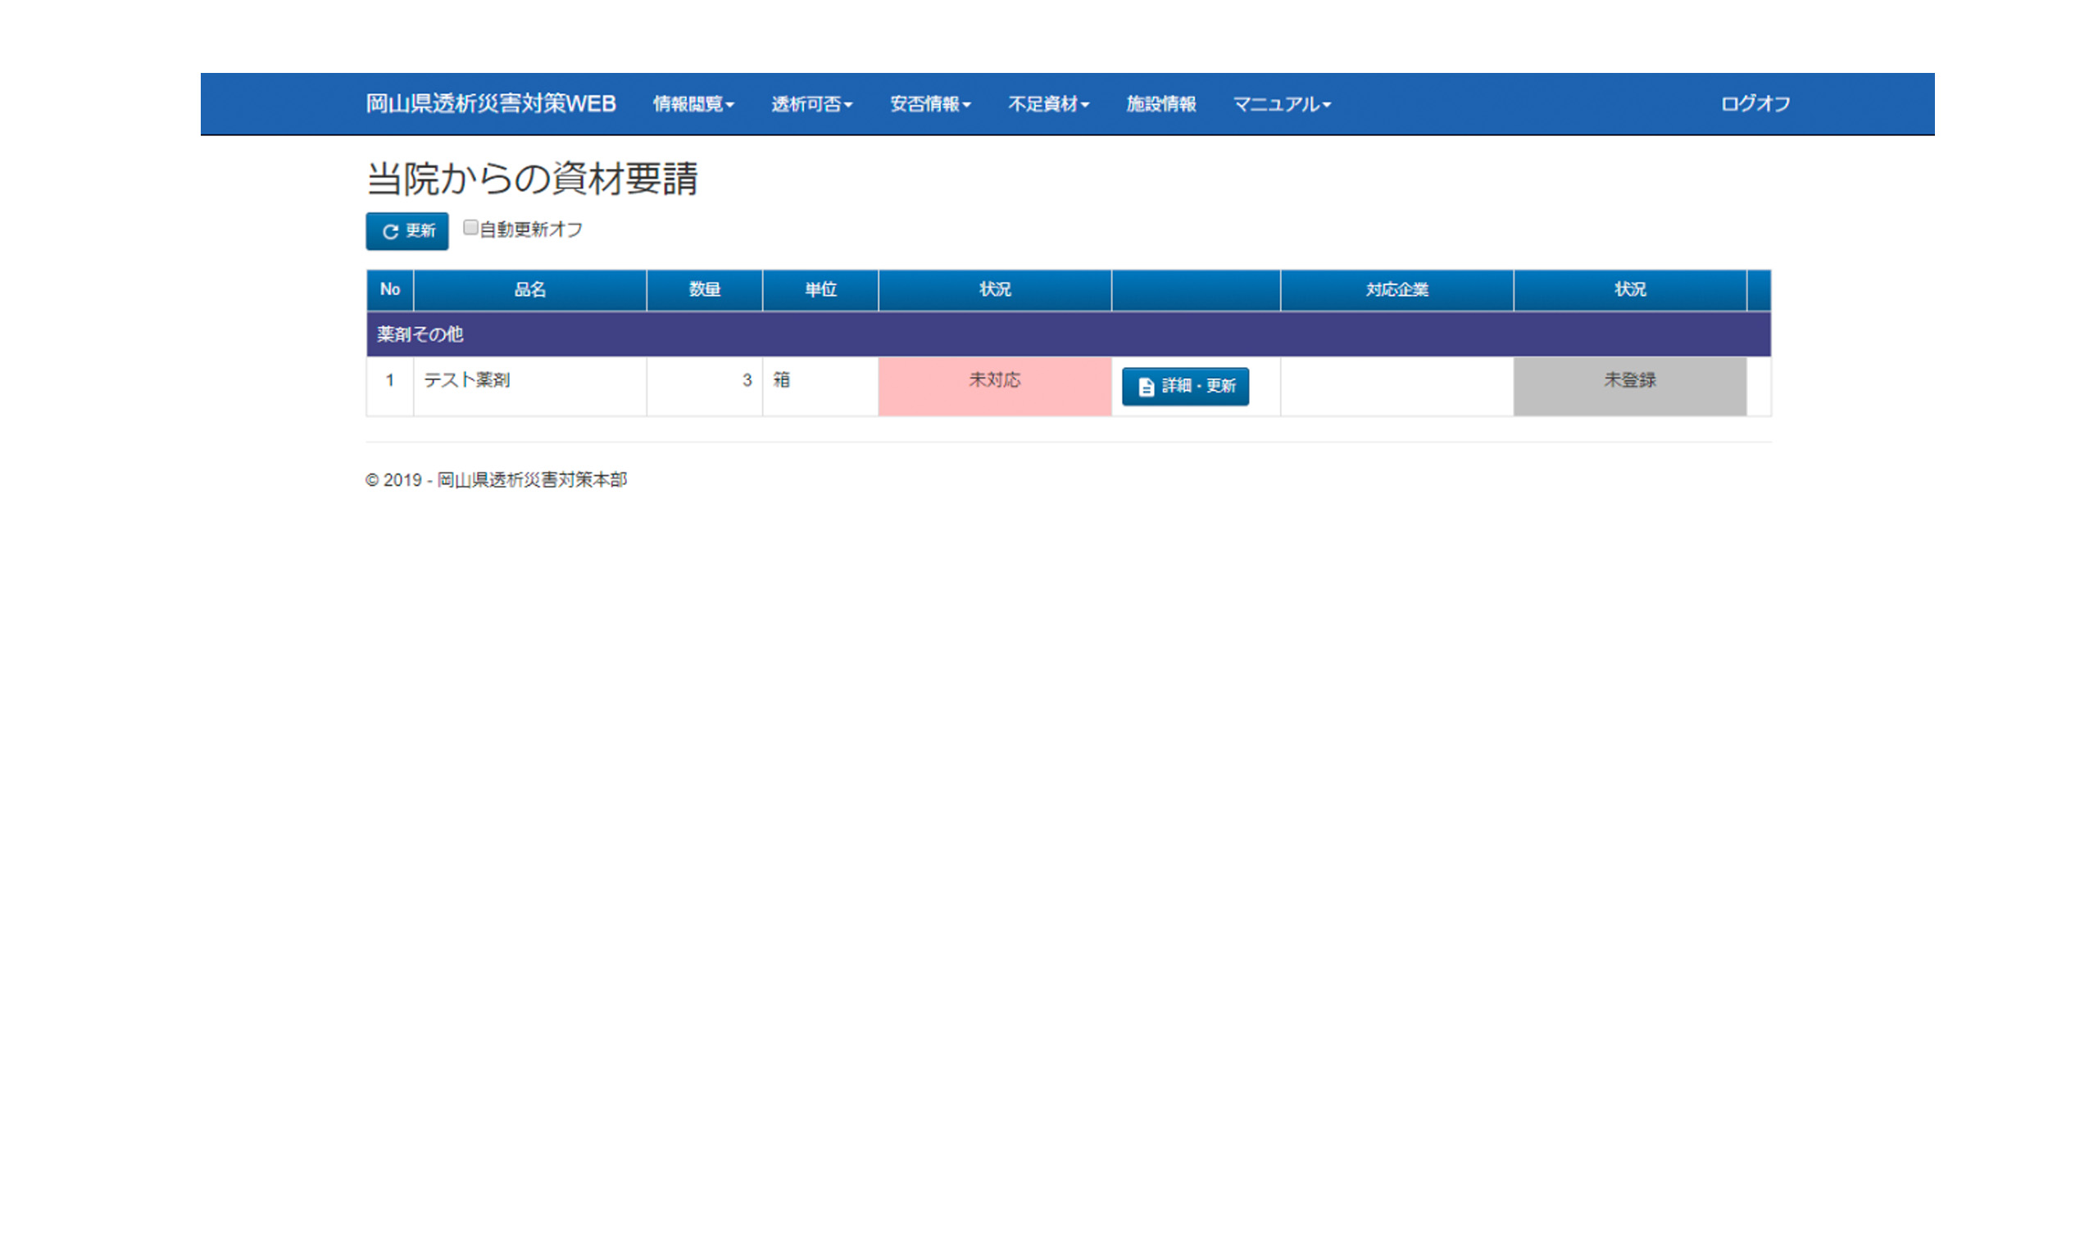Click the 数量 column header
Viewport: 2098px width, 1234px height.
(x=703, y=290)
